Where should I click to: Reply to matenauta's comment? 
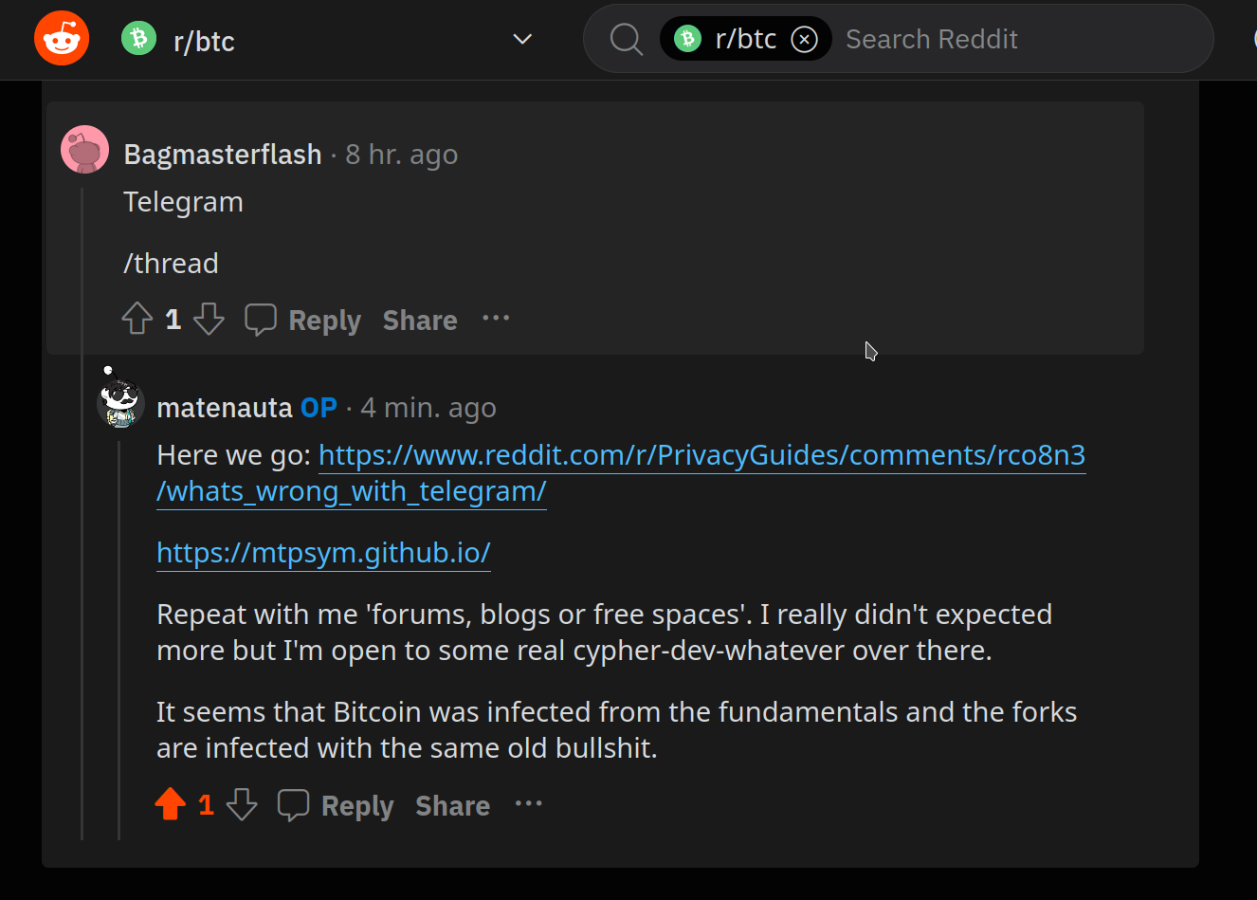(x=336, y=805)
